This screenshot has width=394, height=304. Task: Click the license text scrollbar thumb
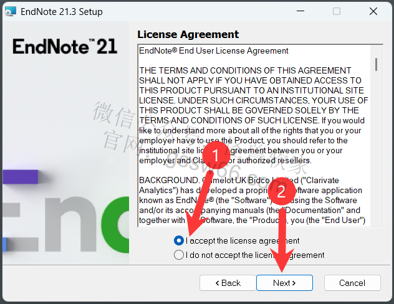click(376, 65)
